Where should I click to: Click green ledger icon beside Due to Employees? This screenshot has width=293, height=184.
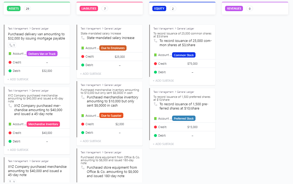coord(83,48)
